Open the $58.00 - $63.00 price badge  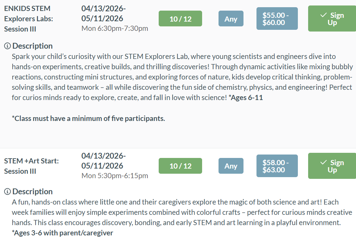tap(277, 166)
